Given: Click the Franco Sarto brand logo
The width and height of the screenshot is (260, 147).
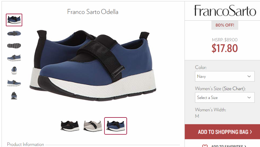Looking at the screenshot, I should click(x=225, y=11).
